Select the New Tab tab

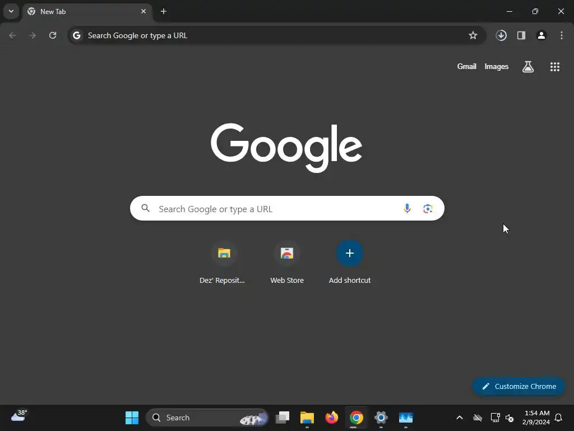click(x=87, y=11)
